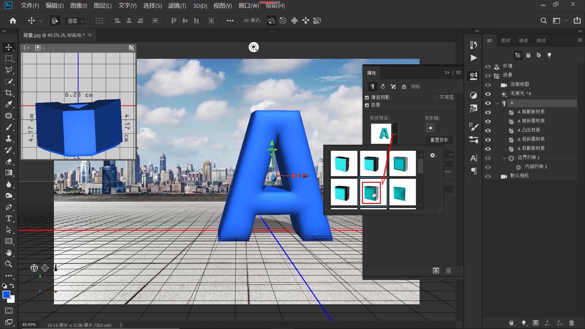Open shape preset gear settings menu
The width and height of the screenshot is (585, 329).
(433, 155)
